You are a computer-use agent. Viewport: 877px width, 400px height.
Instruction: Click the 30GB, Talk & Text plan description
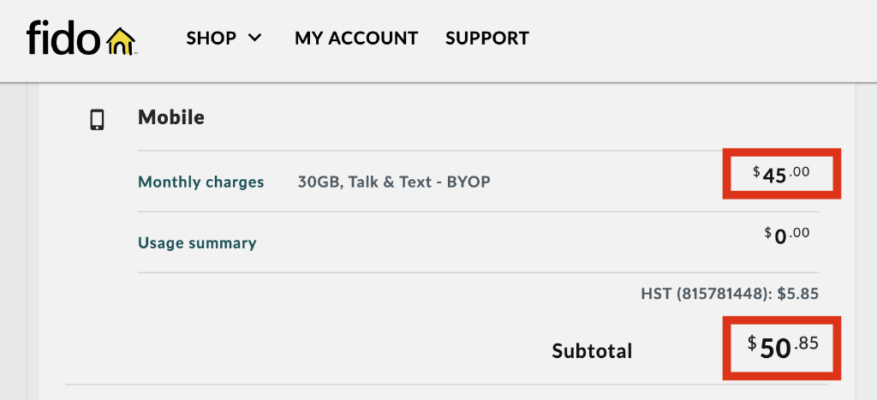pos(367,182)
